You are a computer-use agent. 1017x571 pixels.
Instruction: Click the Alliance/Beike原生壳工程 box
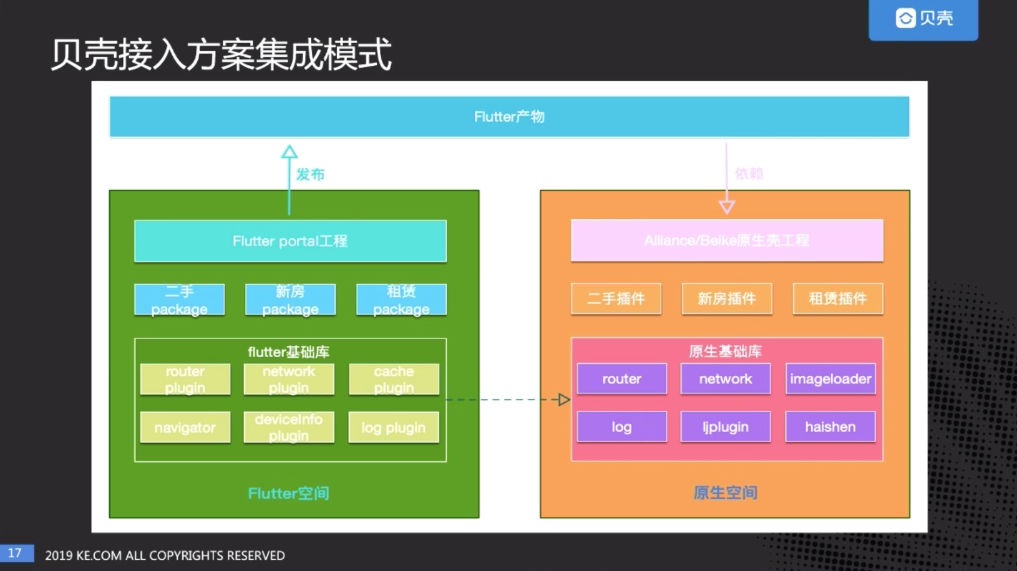coord(727,240)
